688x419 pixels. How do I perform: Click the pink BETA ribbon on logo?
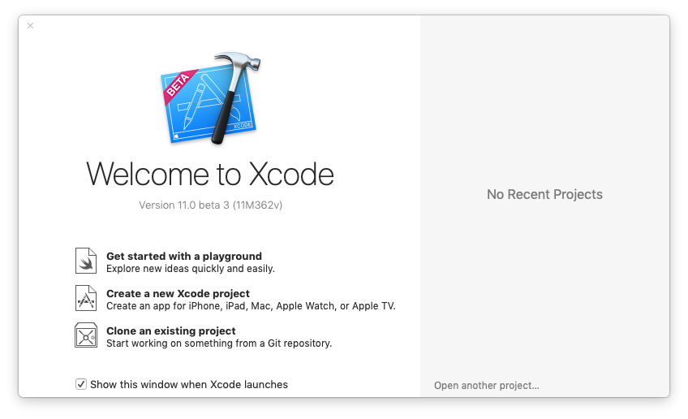point(179,86)
